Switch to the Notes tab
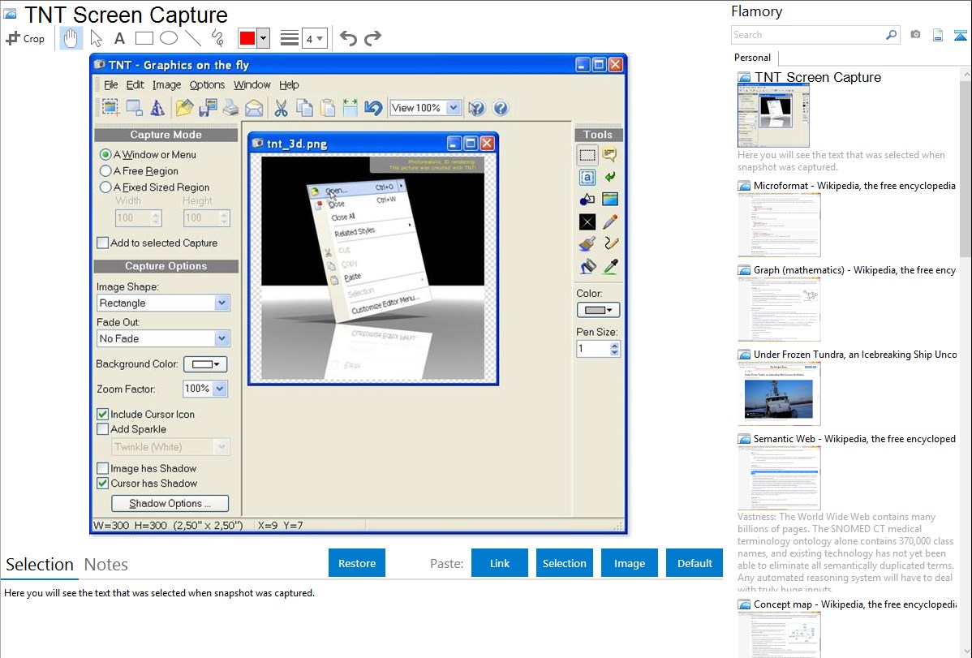 pos(106,565)
